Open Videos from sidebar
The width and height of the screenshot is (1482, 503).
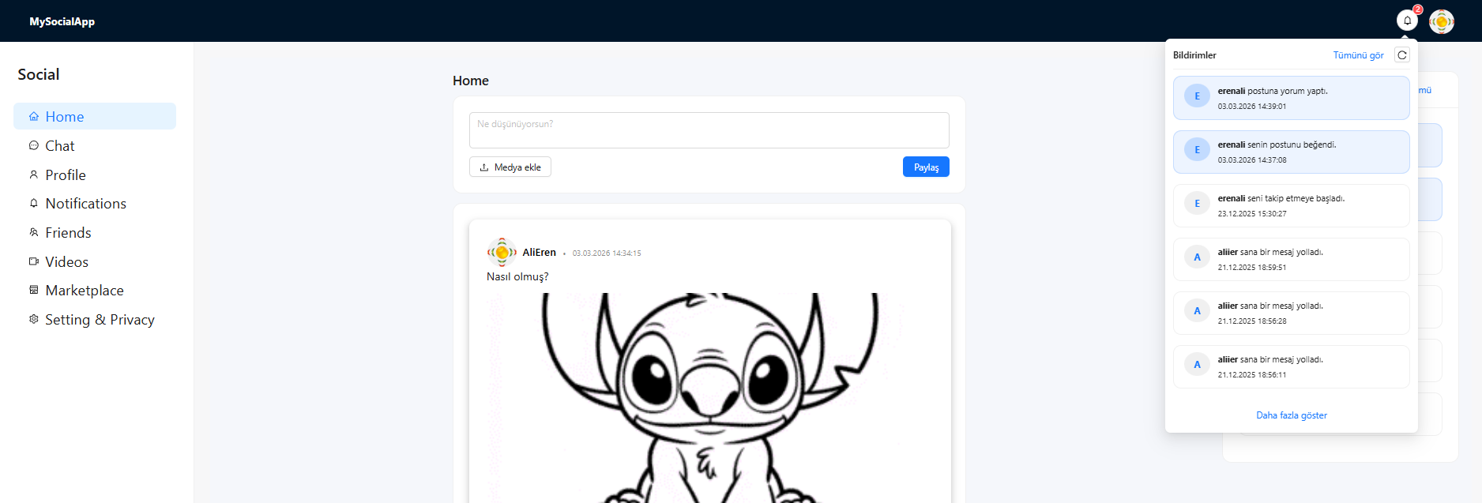95,261
